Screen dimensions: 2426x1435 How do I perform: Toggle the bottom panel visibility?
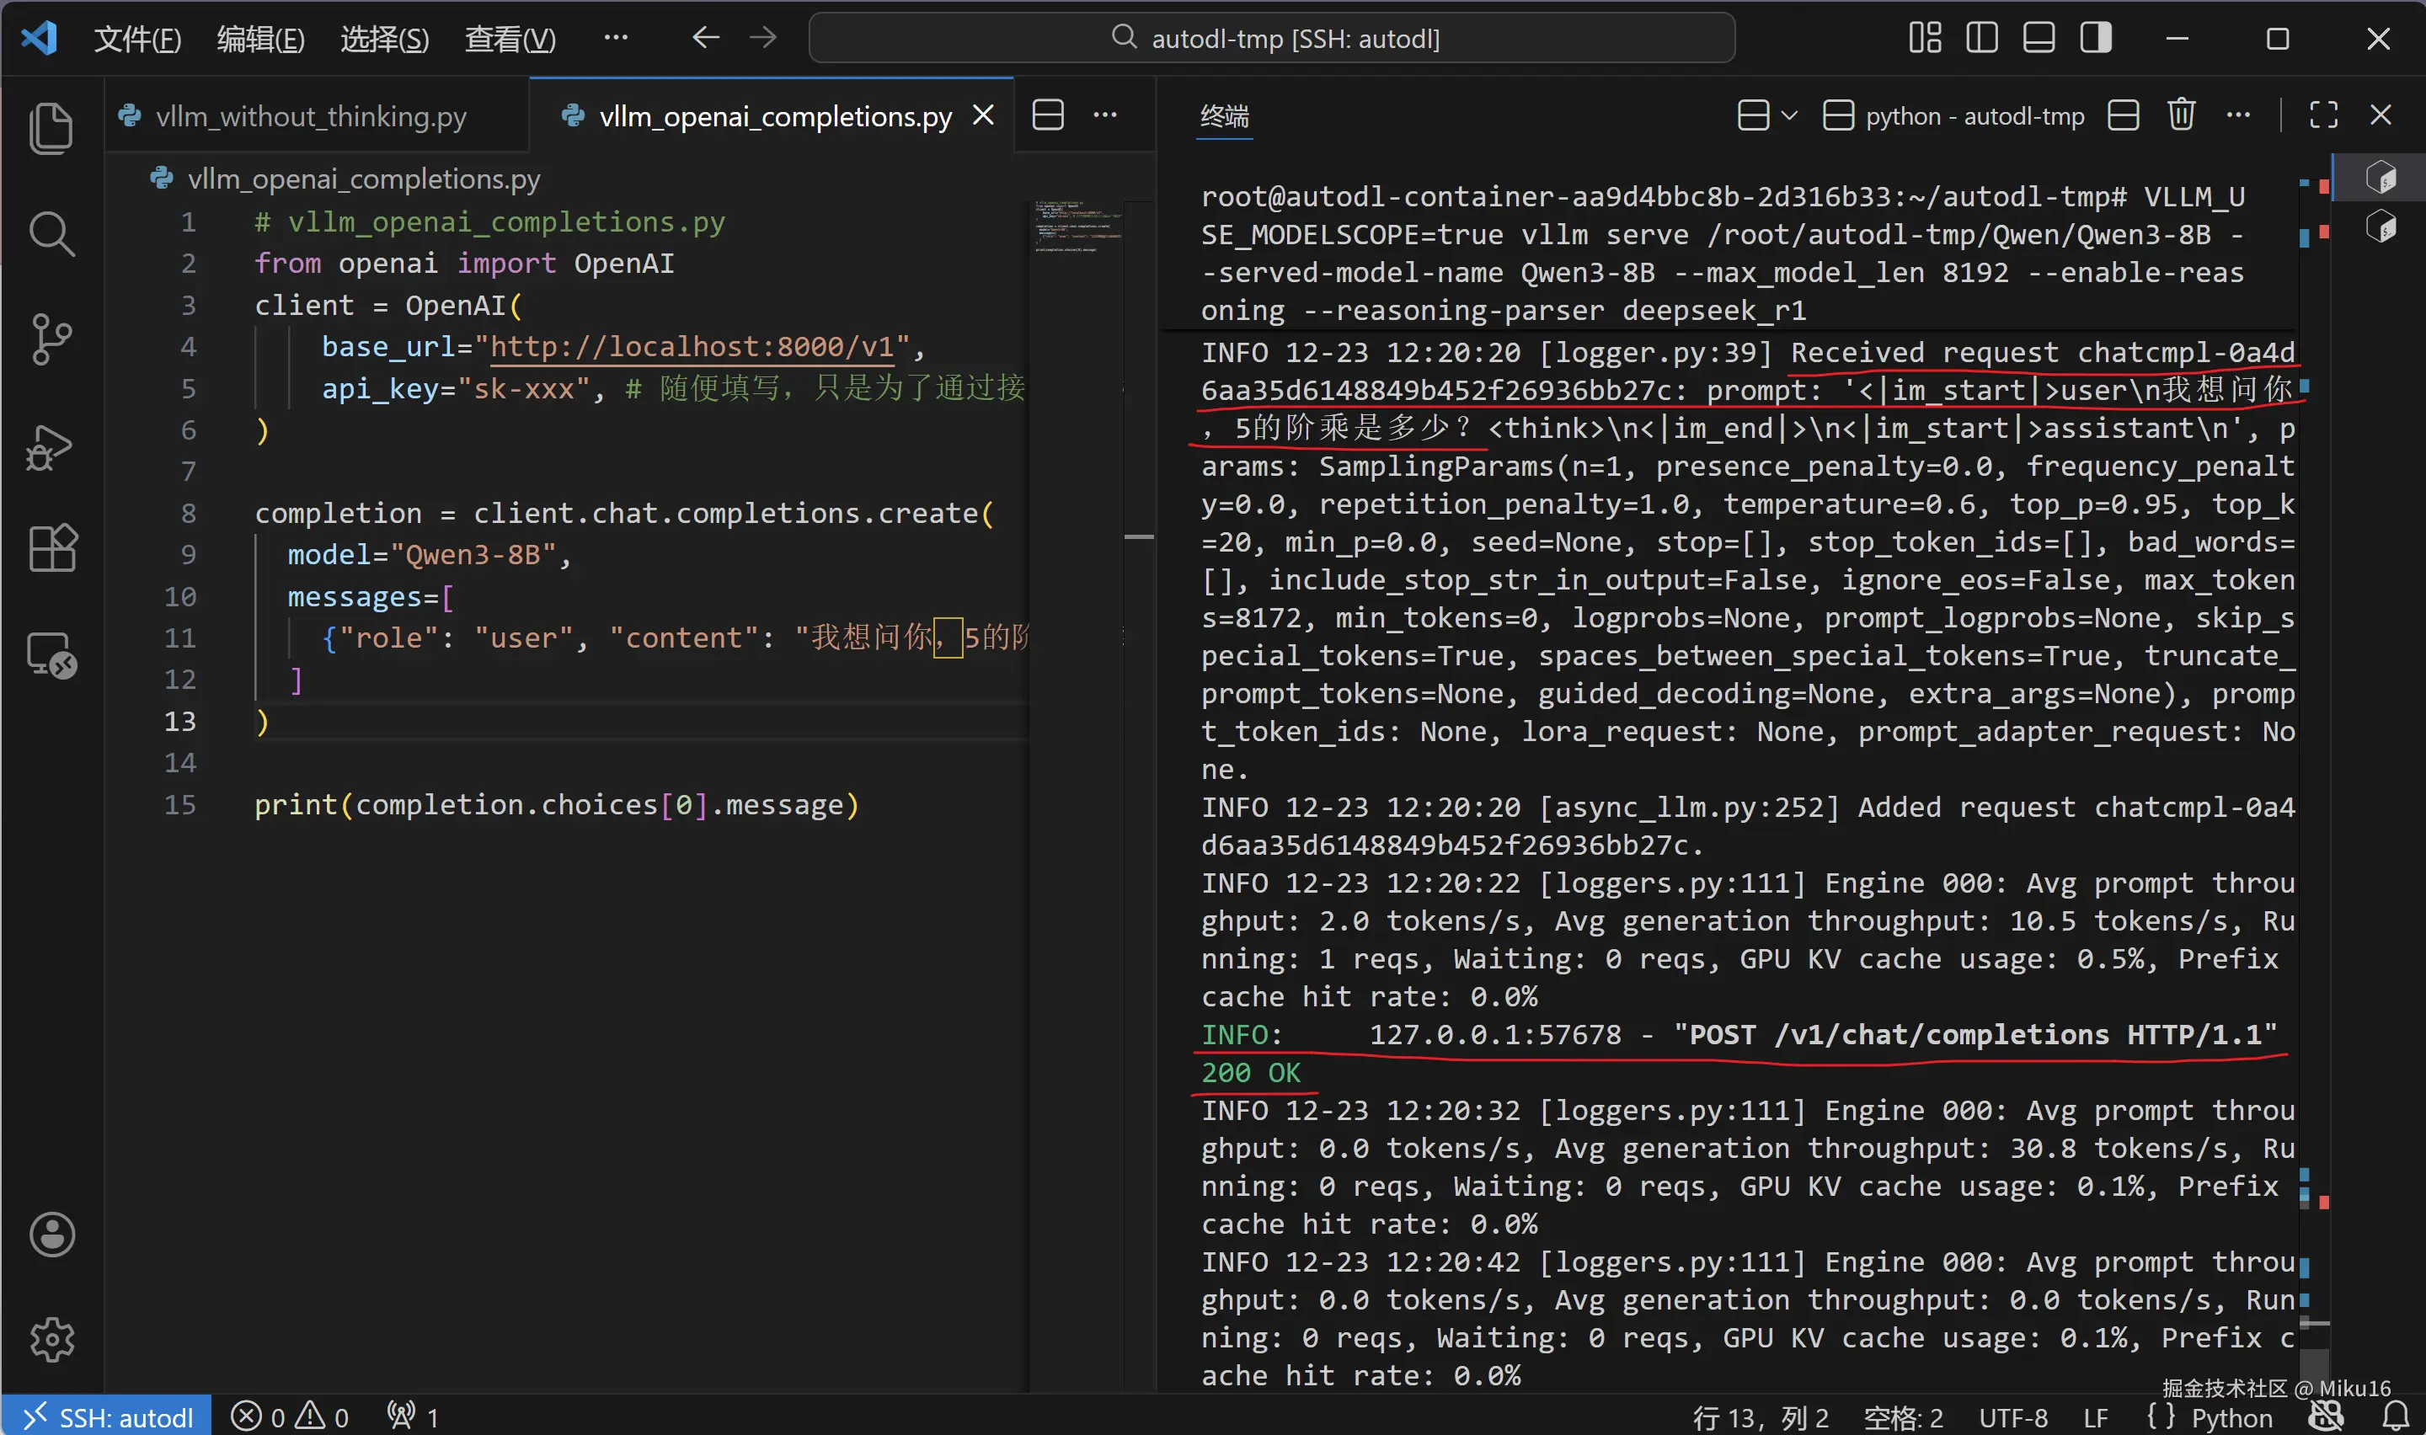coord(2039,39)
